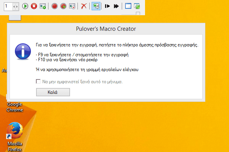The width and height of the screenshot is (229, 152).
Task: Decrease macro number with left stepper arrow
Action: pos(14,7)
